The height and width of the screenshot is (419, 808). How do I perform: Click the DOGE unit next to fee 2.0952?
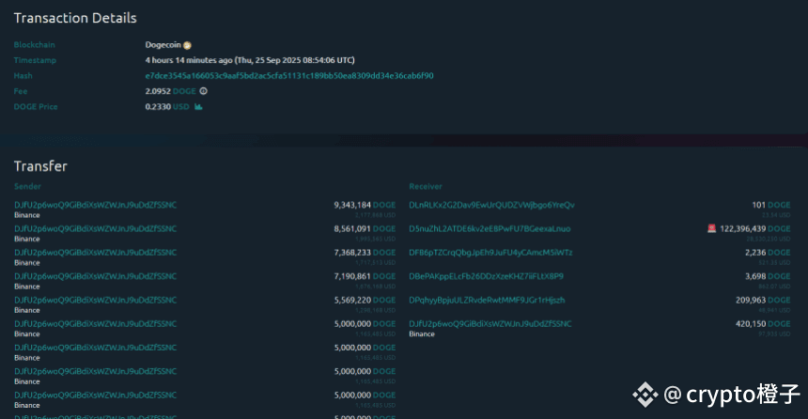[x=184, y=91]
